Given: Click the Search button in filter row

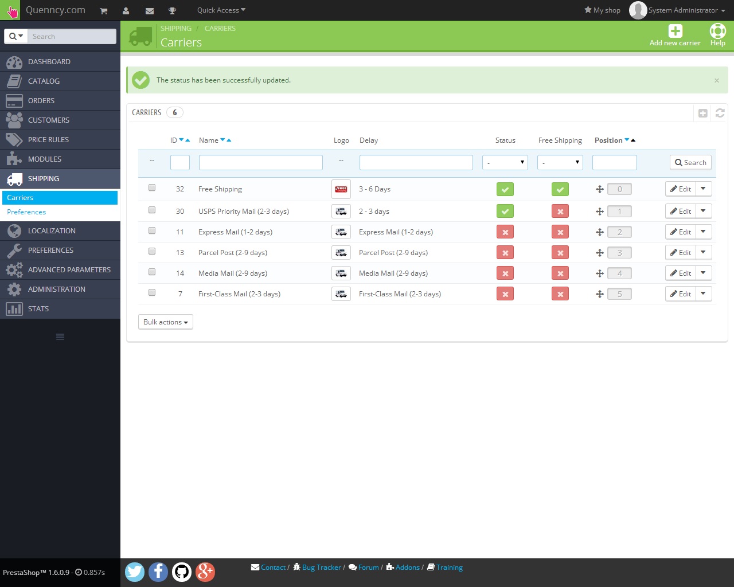Looking at the screenshot, I should tap(690, 163).
